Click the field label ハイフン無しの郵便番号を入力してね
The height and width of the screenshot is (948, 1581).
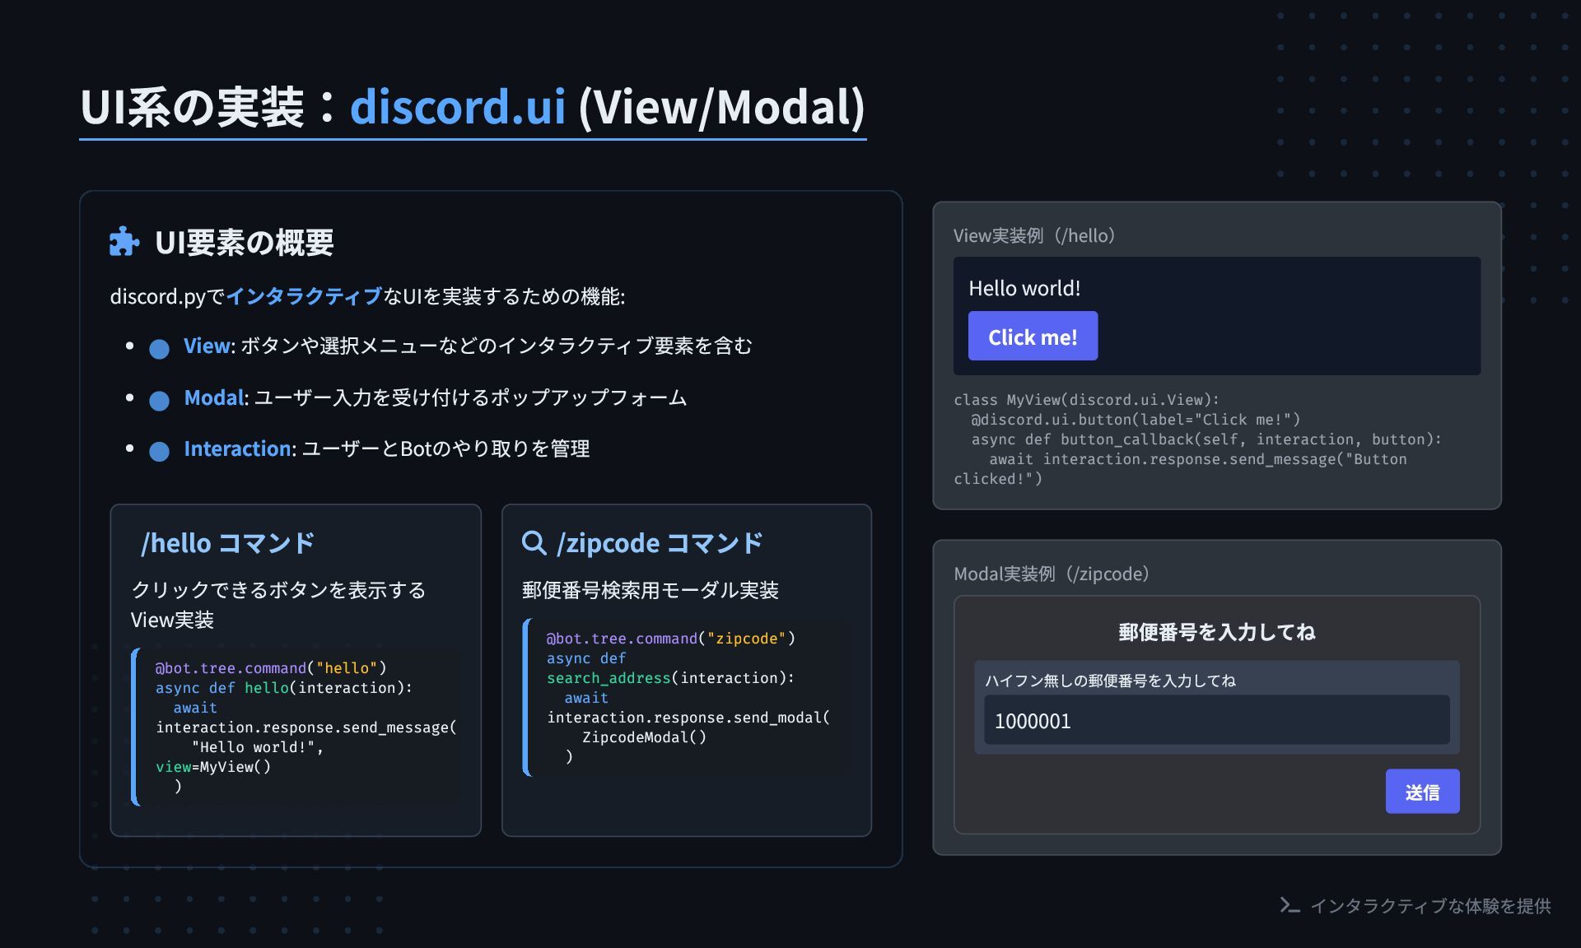click(x=1110, y=681)
